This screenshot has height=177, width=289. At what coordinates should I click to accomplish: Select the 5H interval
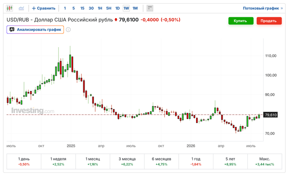coord(109,8)
